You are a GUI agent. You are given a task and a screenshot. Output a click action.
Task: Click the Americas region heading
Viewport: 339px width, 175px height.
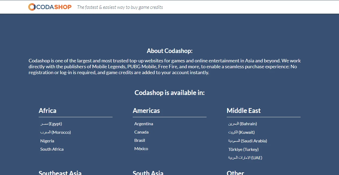click(x=146, y=111)
